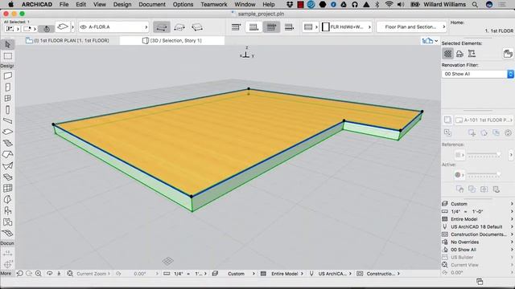Click the More button under the toolbox
The width and height of the screenshot is (515, 289).
point(6,273)
